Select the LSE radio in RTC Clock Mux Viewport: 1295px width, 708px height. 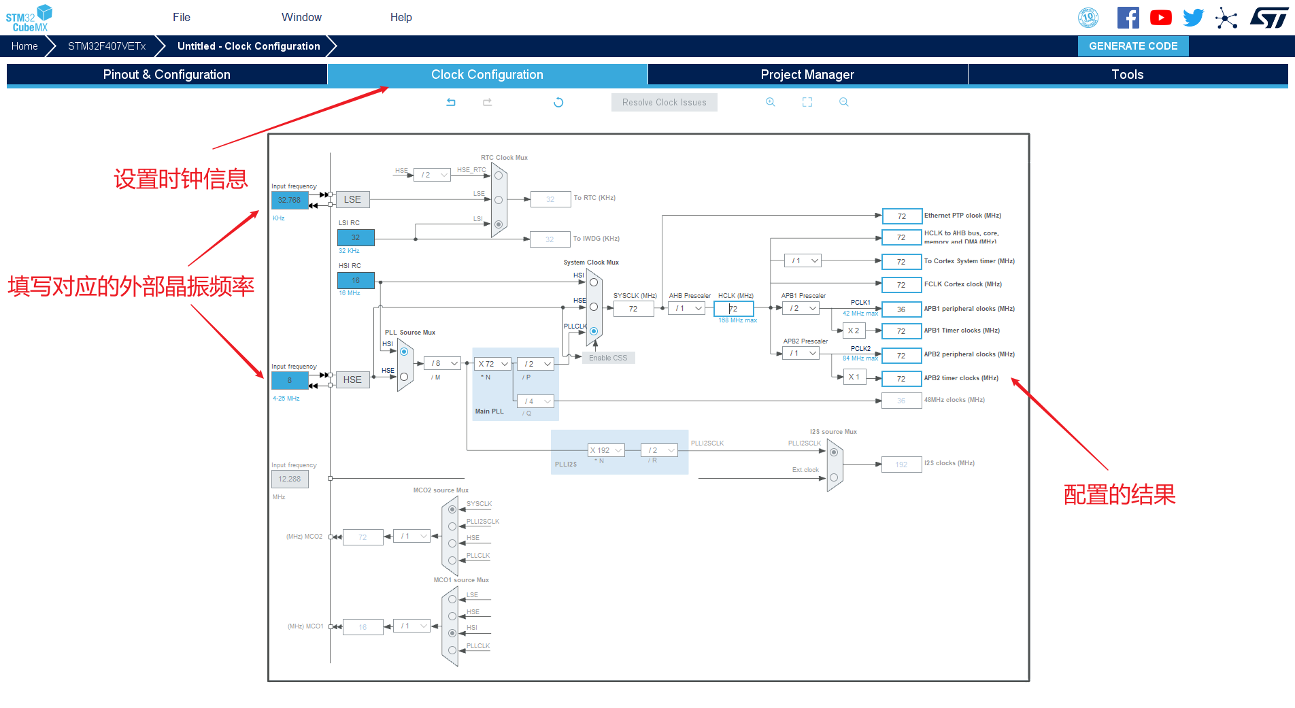499,200
